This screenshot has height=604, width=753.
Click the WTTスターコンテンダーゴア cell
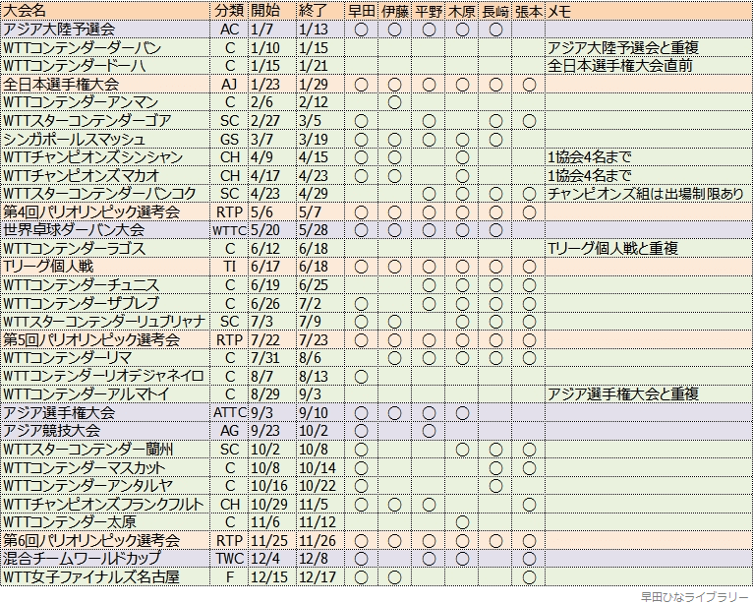[105, 121]
